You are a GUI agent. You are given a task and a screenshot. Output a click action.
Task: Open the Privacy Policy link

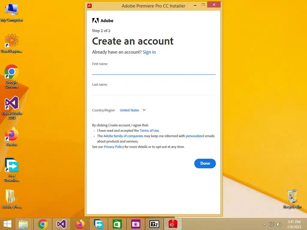click(x=114, y=147)
